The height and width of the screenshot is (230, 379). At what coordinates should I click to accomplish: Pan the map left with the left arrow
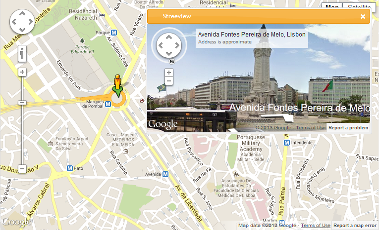coord(14,22)
